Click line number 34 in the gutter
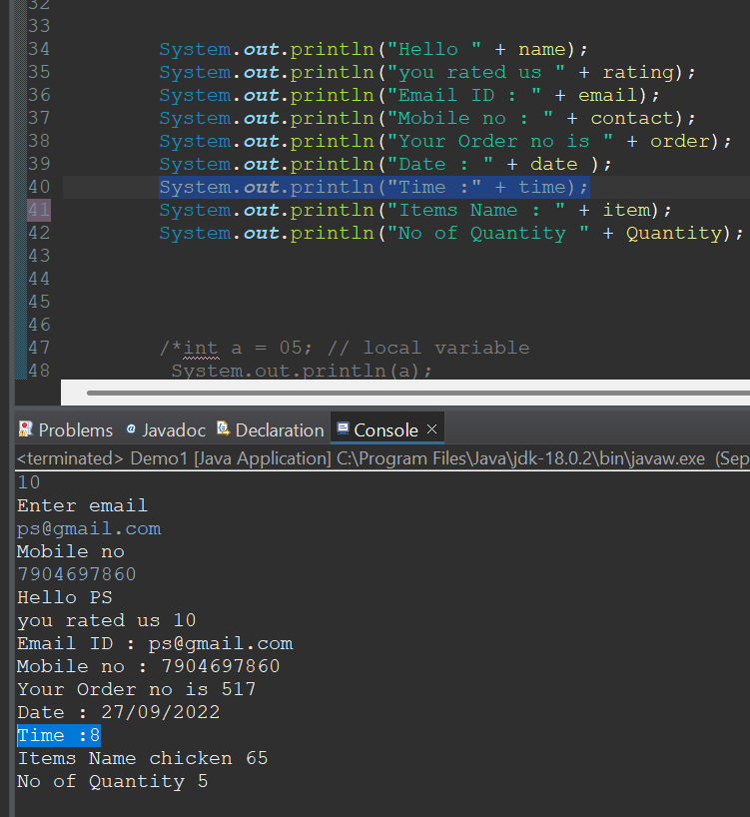Viewport: 750px width, 817px height. pyautogui.click(x=39, y=49)
